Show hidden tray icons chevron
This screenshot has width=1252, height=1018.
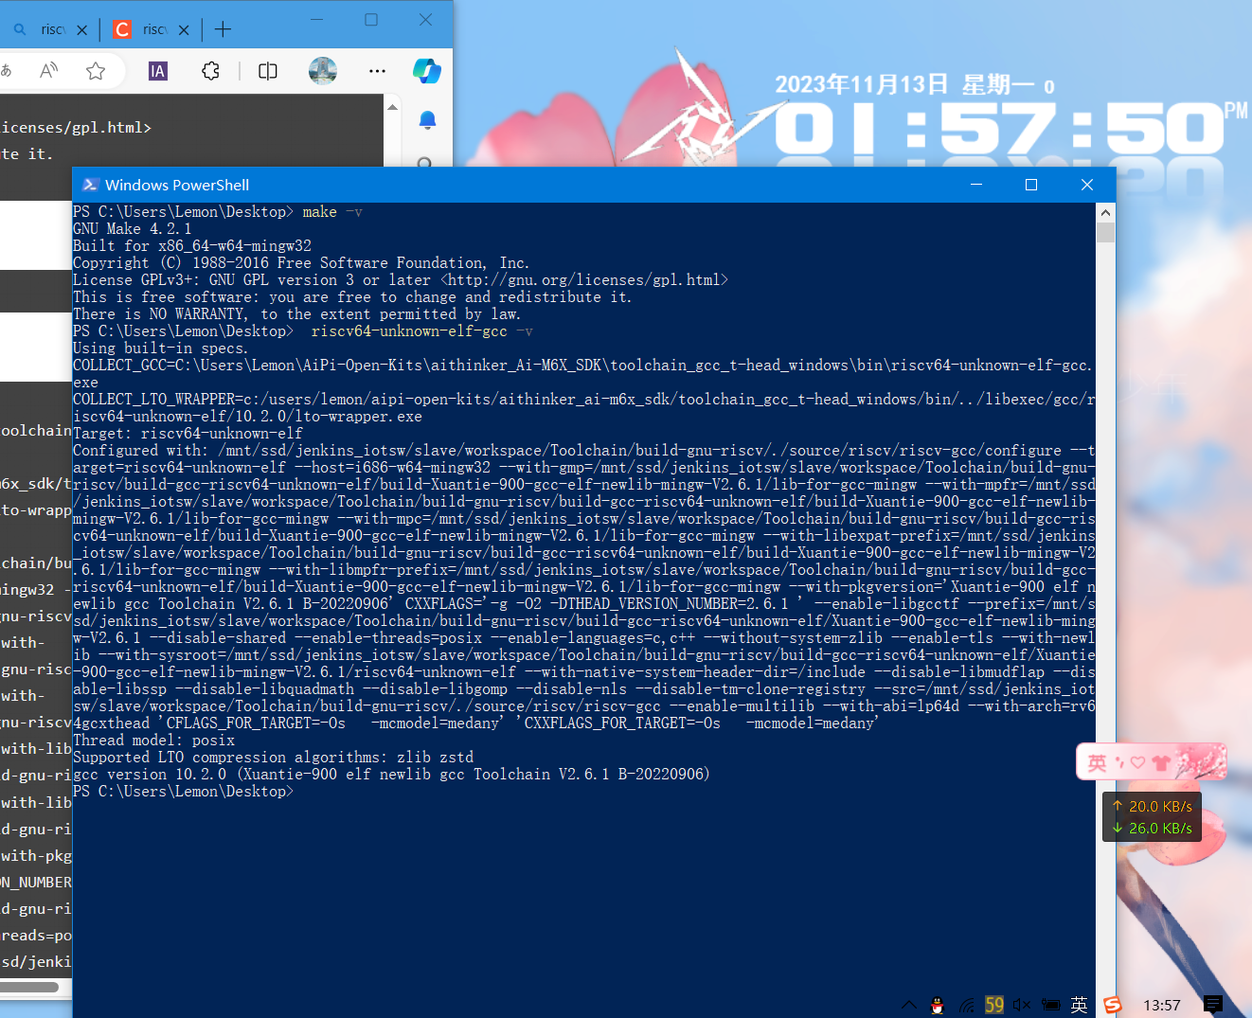pos(908,1005)
